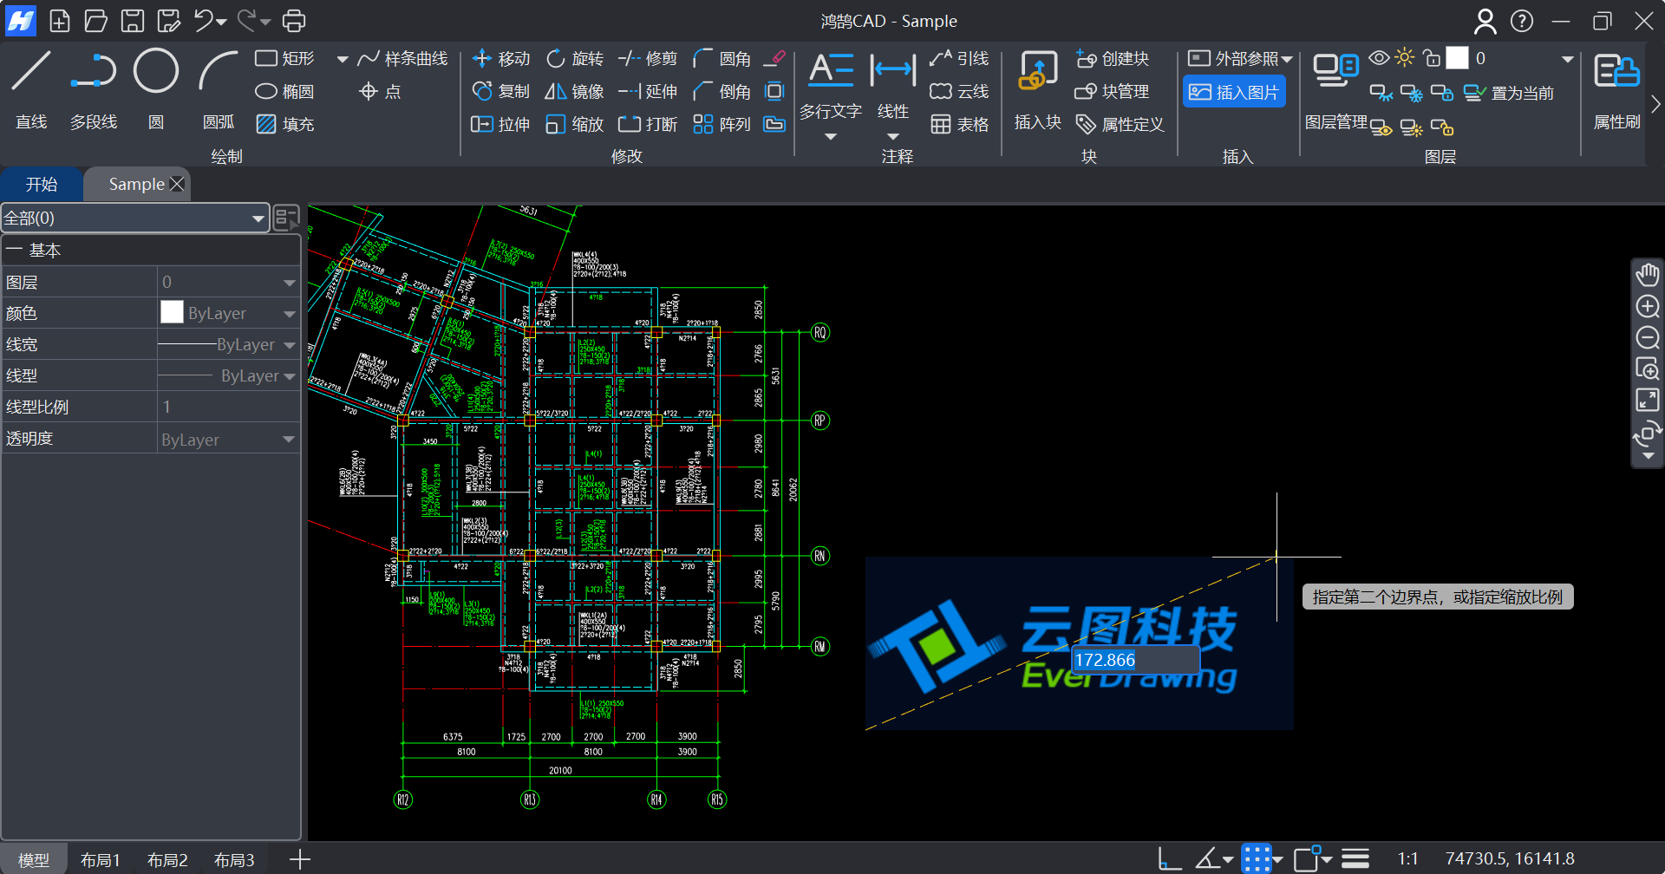
Task: Click the Pan hand icon in navigation bar
Action: pyautogui.click(x=1647, y=276)
